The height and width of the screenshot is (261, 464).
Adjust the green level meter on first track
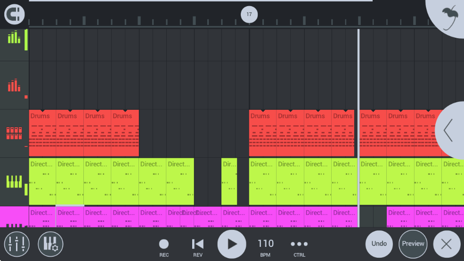26,40
